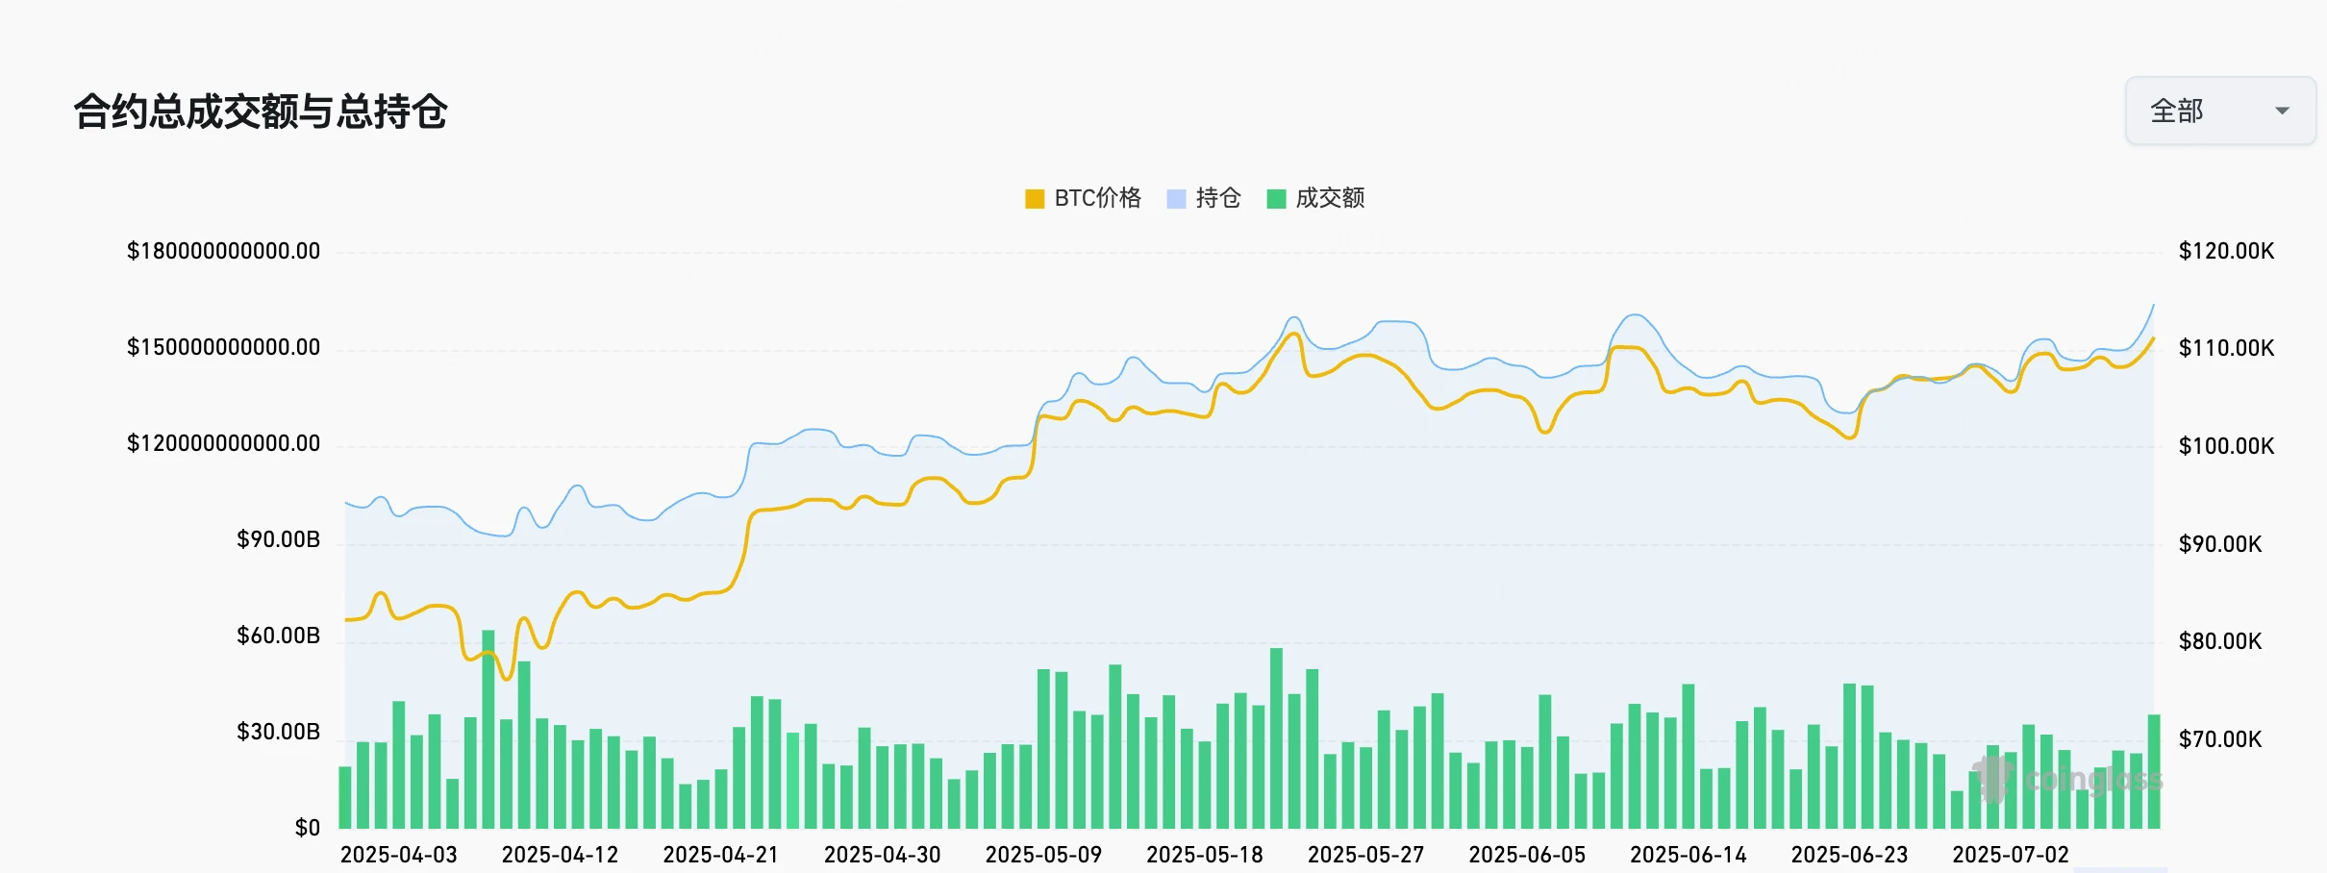The height and width of the screenshot is (873, 2327).
Task: Open the 全部 dropdown selector
Action: click(2219, 112)
